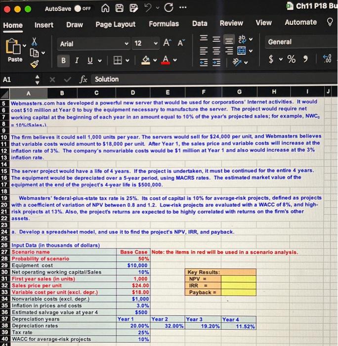Image resolution: width=338 pixels, height=346 pixels.
Task: Expand the Fill Color dropdown arrow
Action: click(x=155, y=60)
